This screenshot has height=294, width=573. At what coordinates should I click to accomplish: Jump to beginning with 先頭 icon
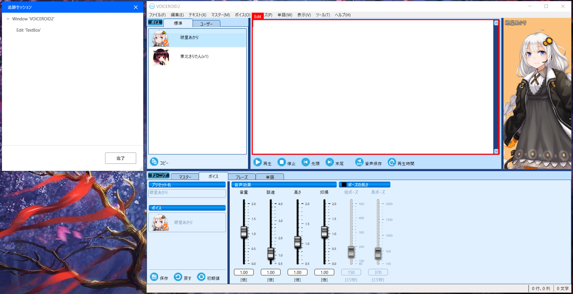(305, 162)
